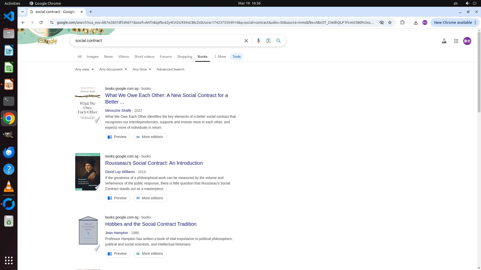
Task: Expand the Any time dropdown
Action: (142, 69)
